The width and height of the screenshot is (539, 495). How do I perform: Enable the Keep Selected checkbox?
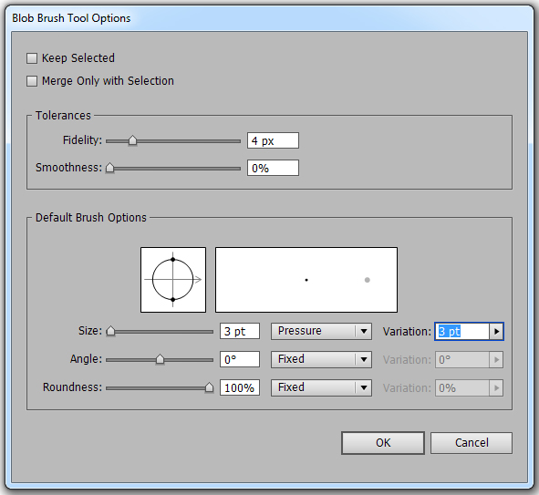[x=32, y=58]
